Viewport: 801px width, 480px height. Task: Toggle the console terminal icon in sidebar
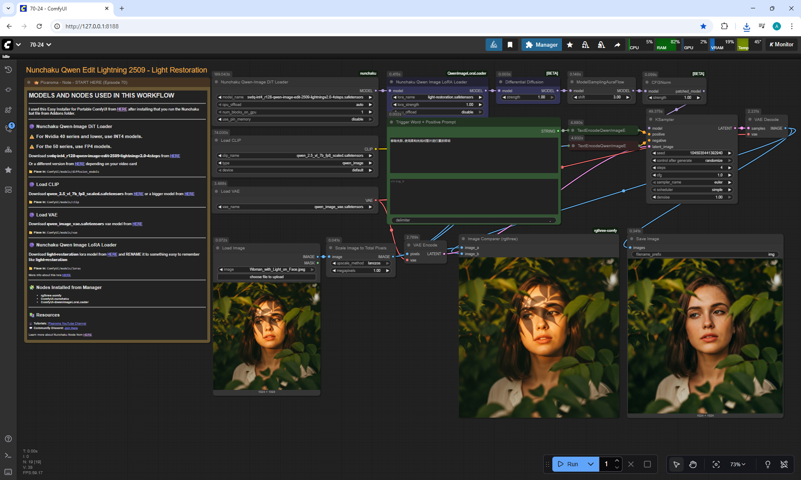click(x=8, y=455)
